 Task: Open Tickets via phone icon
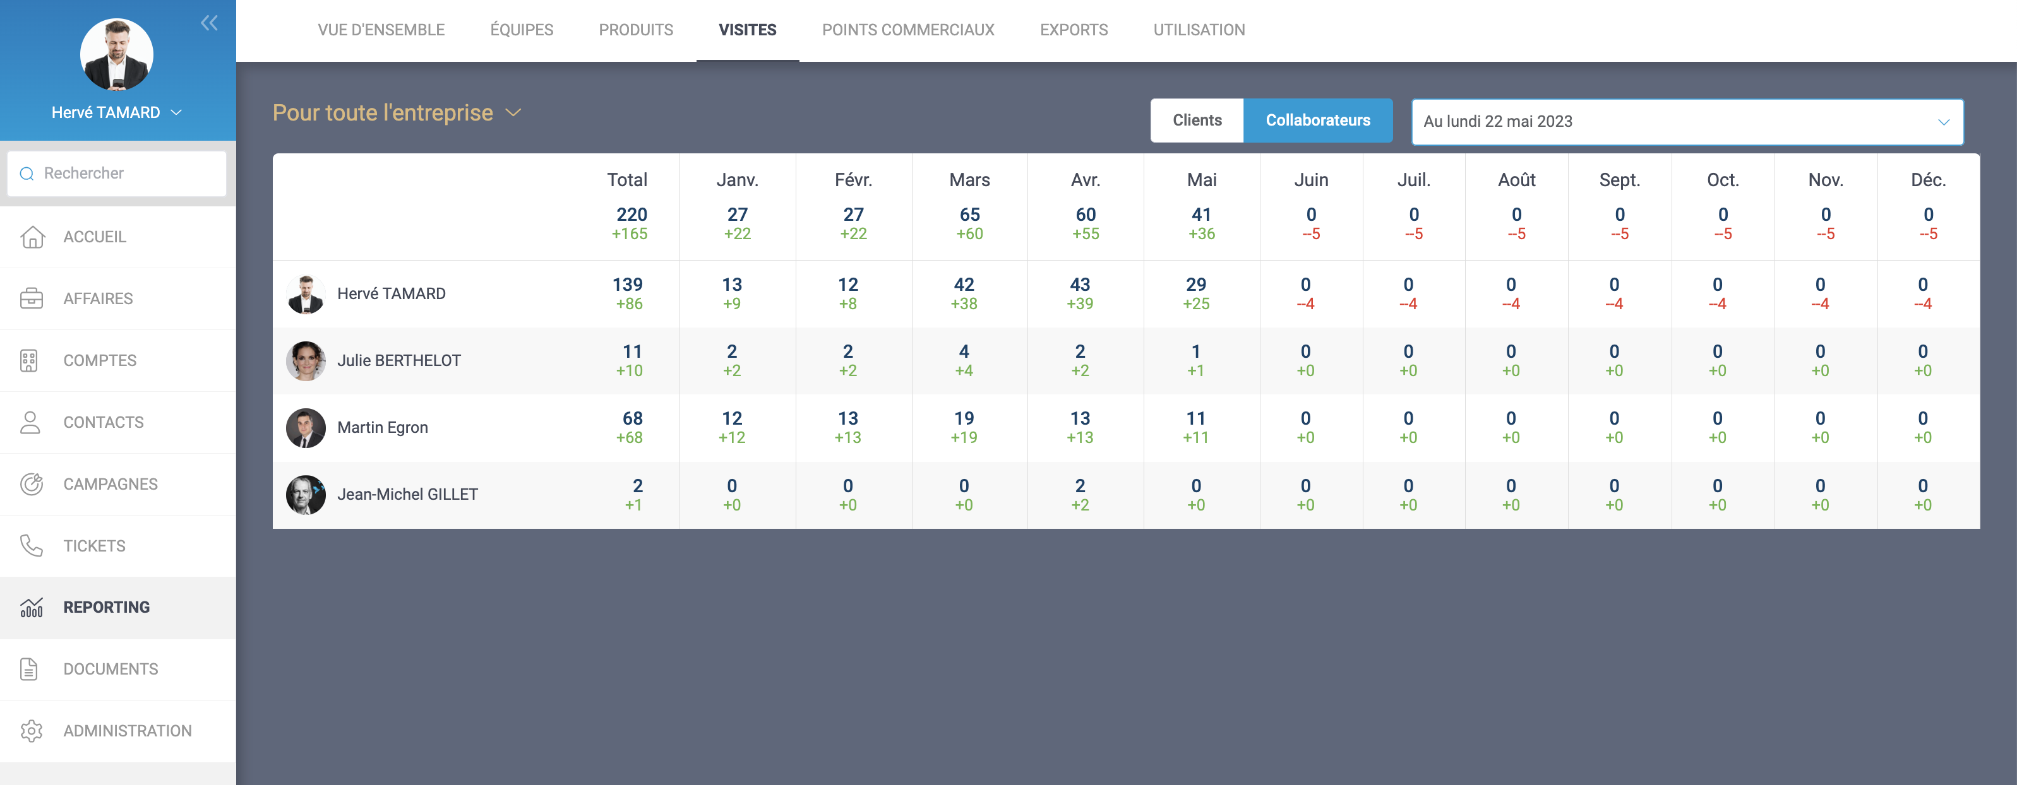(32, 545)
